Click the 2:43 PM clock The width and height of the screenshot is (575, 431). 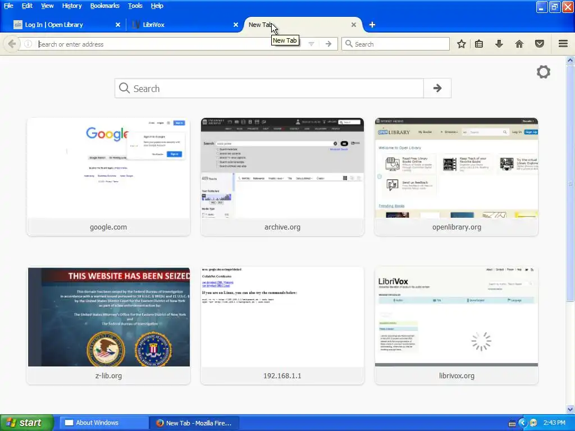554,423
